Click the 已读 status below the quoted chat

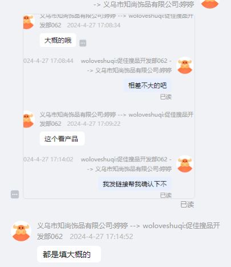187,205
